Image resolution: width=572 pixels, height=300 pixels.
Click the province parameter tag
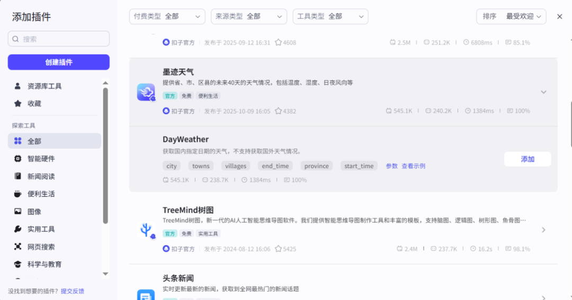[317, 166]
